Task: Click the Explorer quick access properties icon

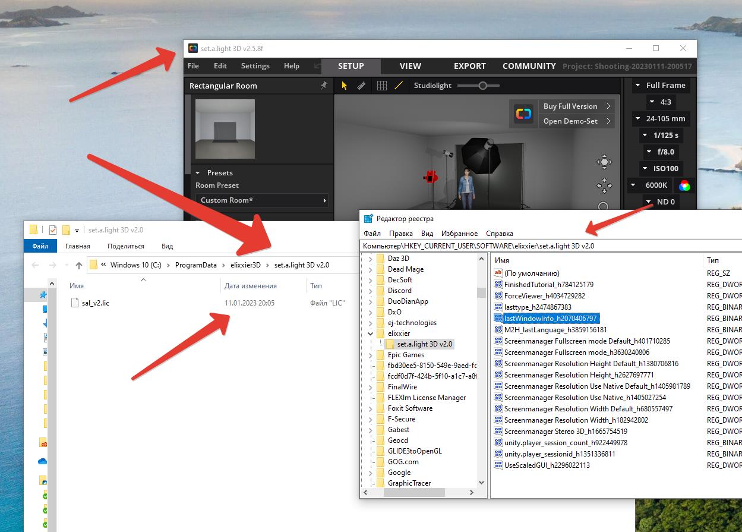Action: click(x=53, y=230)
